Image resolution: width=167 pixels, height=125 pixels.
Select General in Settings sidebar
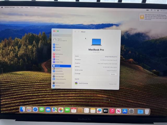62,66
